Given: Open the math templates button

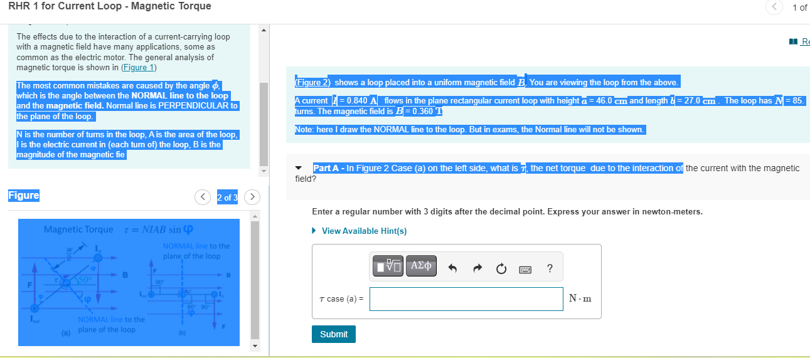Looking at the screenshot, I should pyautogui.click(x=388, y=267).
